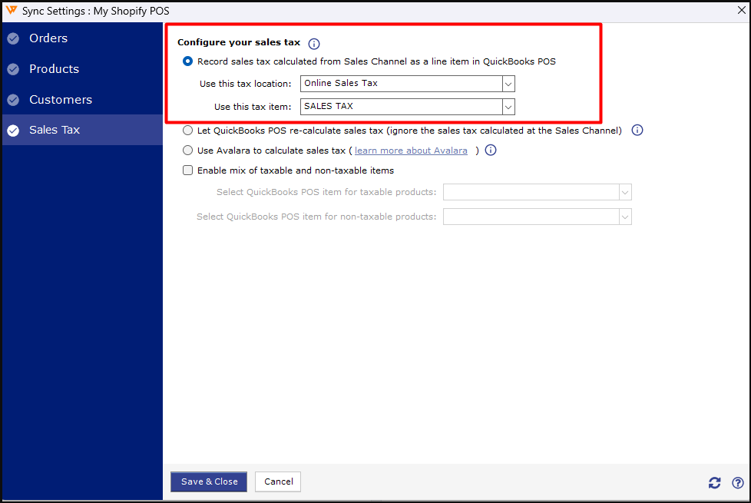Click info icon next to re-calculate sales tax option

(x=637, y=131)
